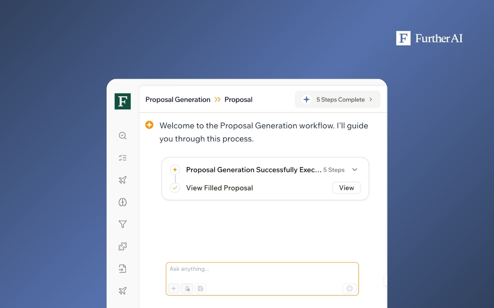Click the lightning bolt add icon in the chat box

187,289
